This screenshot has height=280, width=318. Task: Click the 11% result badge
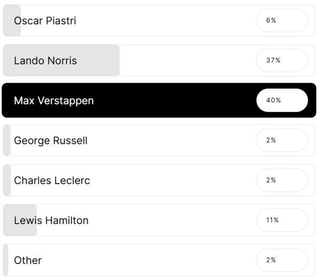282,220
